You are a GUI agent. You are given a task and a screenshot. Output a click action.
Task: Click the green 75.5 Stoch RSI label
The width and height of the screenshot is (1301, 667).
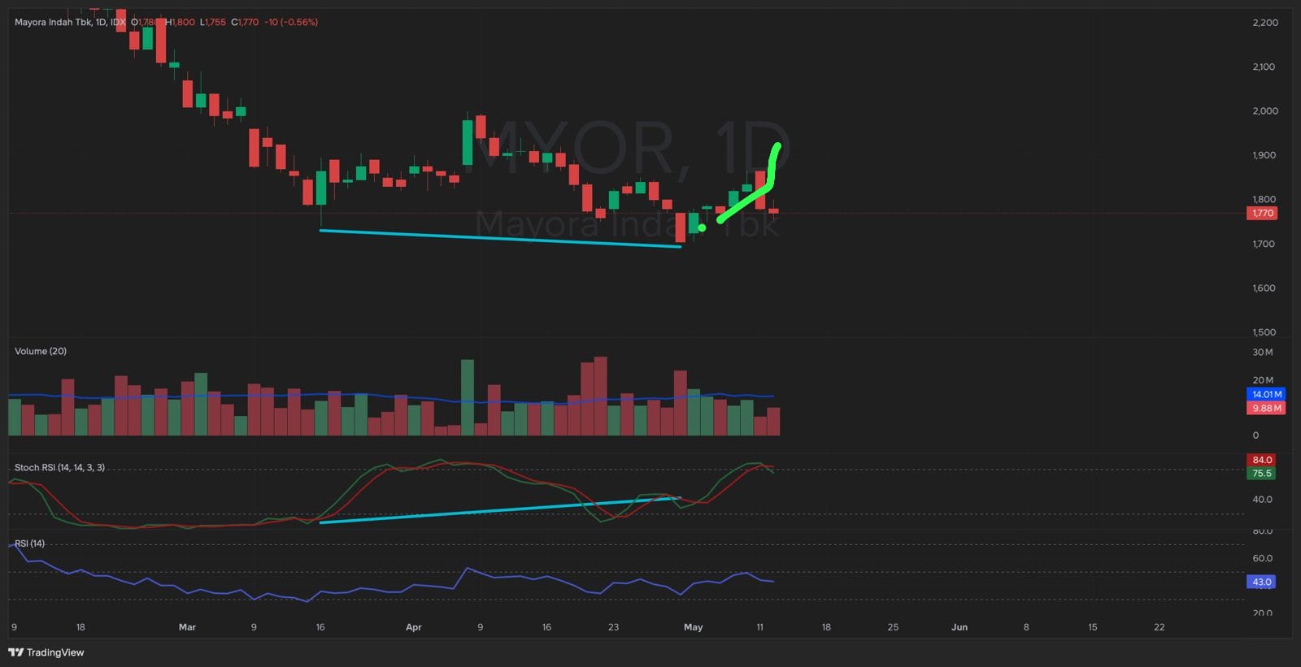(1262, 474)
